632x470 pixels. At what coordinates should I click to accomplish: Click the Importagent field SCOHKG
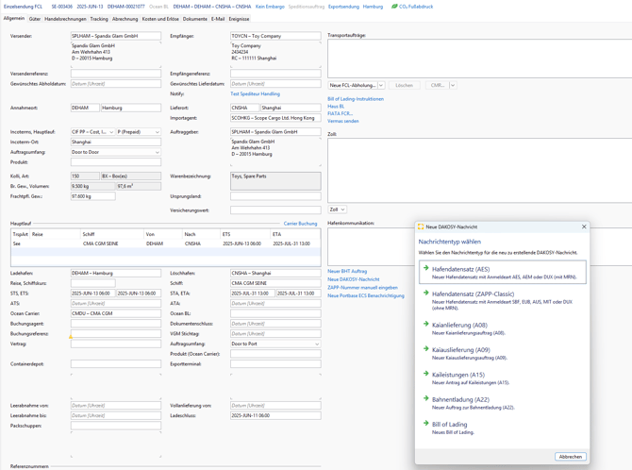[275, 118]
